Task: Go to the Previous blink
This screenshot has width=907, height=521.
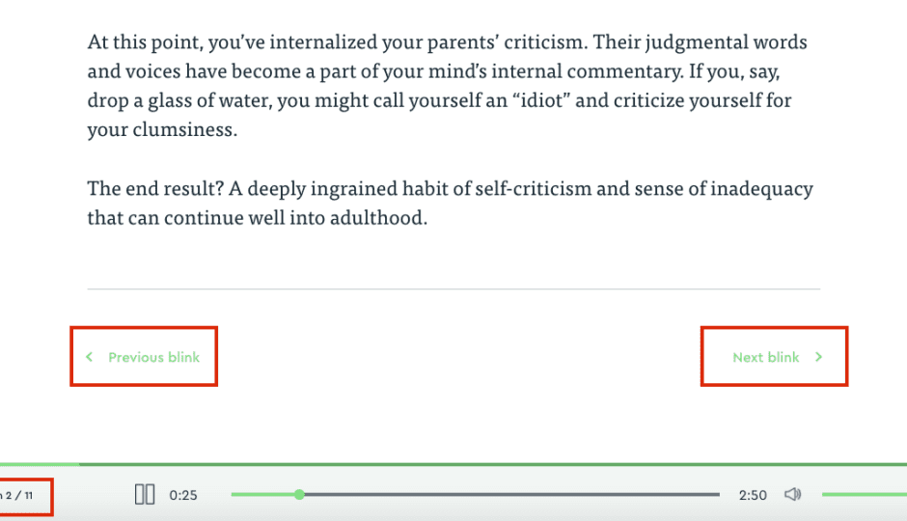Action: pos(144,357)
